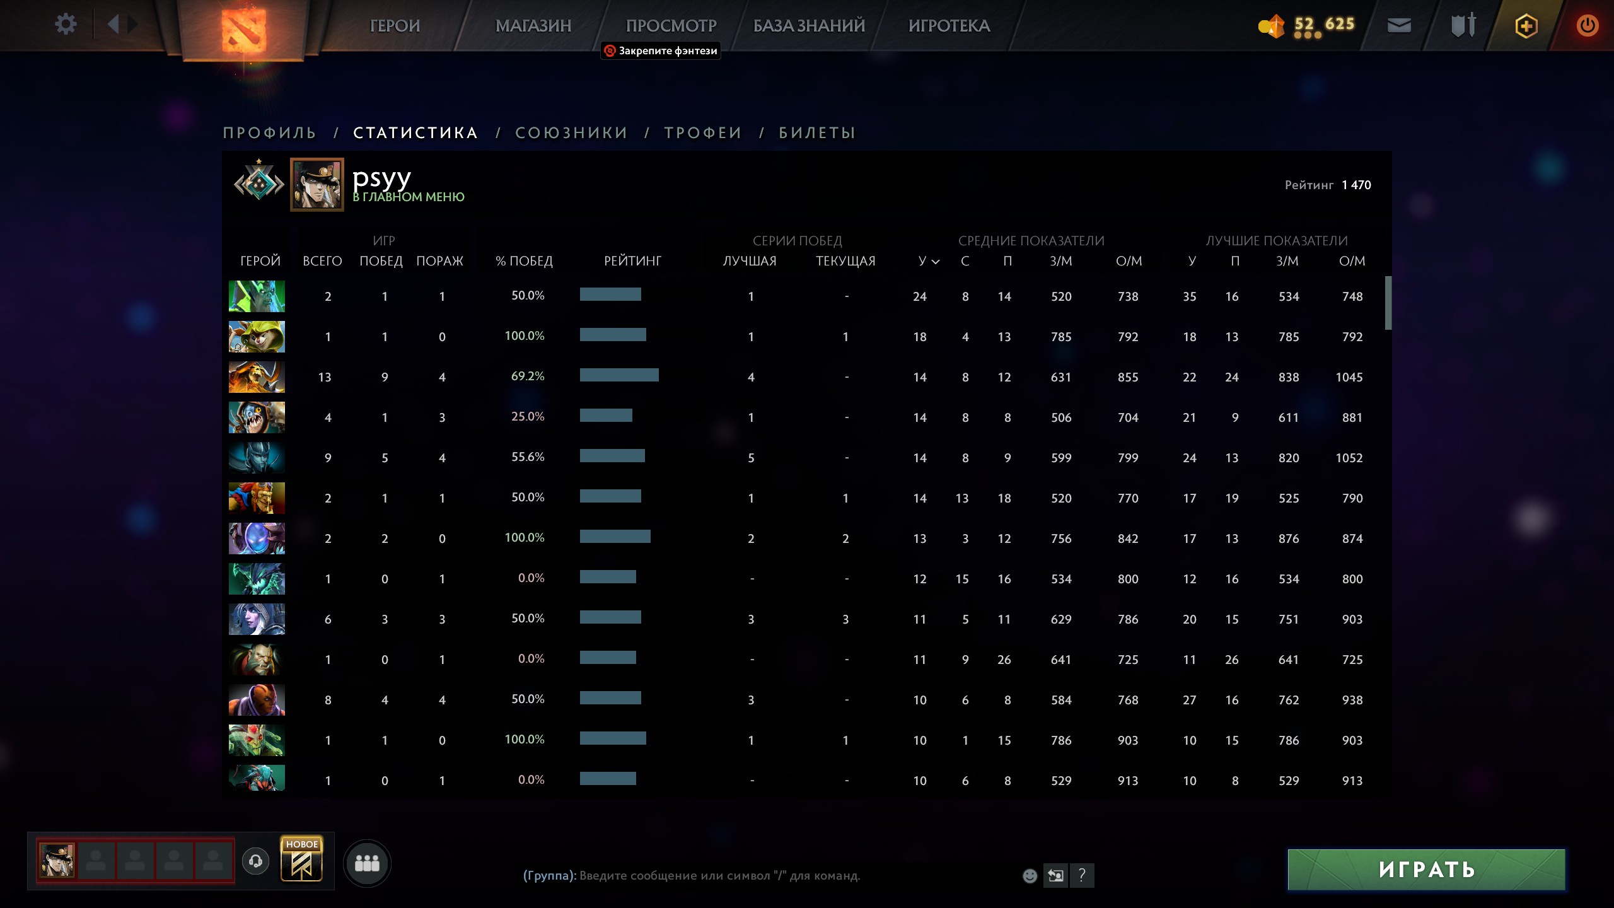This screenshot has height=908, width=1614.
Task: Invite a player to the last party slot
Action: (213, 860)
